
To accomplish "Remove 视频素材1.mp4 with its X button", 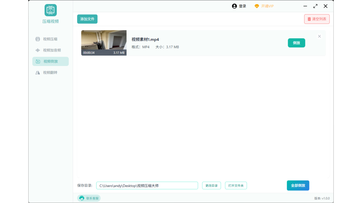I will 319,36.
